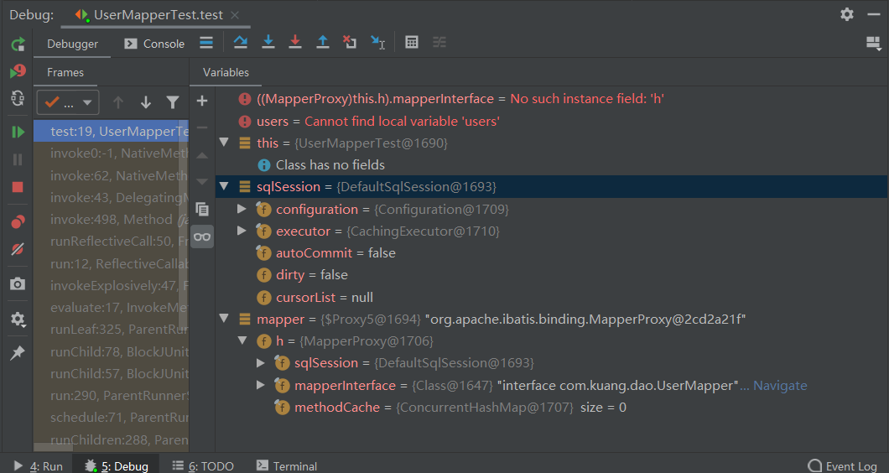Pin the debug tab

[x=18, y=352]
